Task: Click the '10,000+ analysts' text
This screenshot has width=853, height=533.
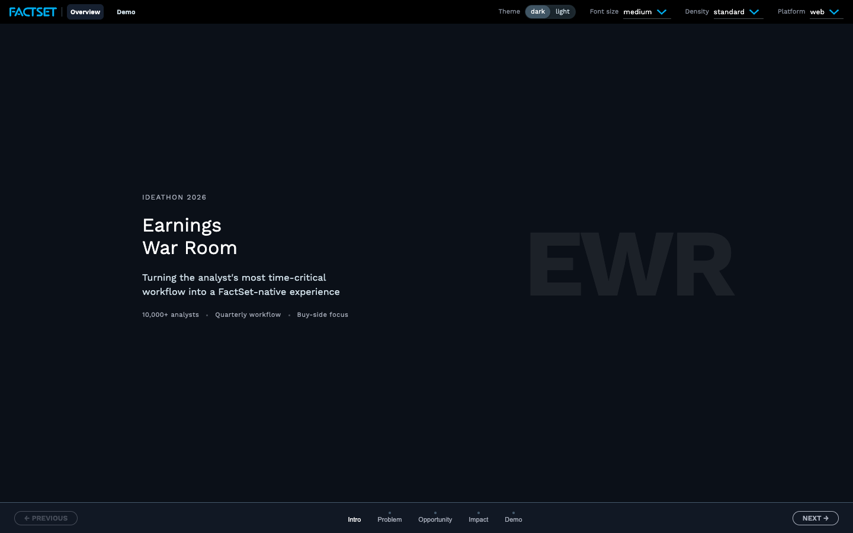Action: pyautogui.click(x=171, y=314)
